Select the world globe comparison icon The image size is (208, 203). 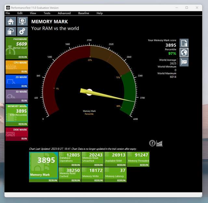click(184, 53)
